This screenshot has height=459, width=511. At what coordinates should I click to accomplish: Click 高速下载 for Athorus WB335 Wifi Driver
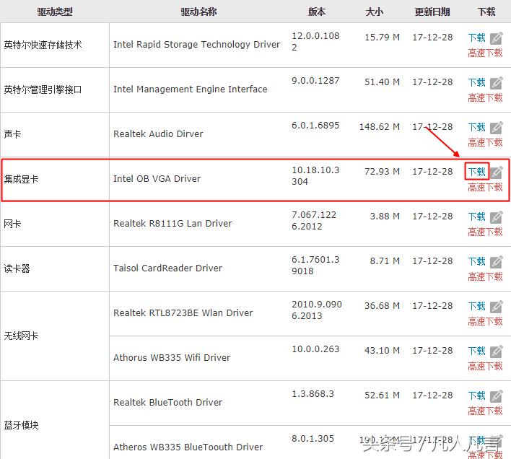485,366
